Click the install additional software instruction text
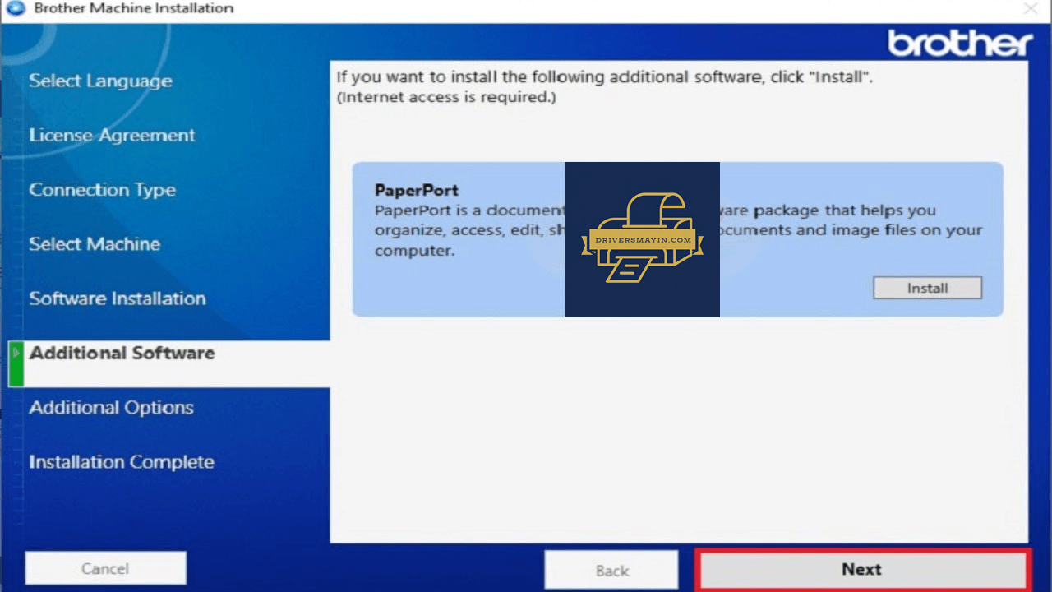The height and width of the screenshot is (592, 1052). pos(605,77)
